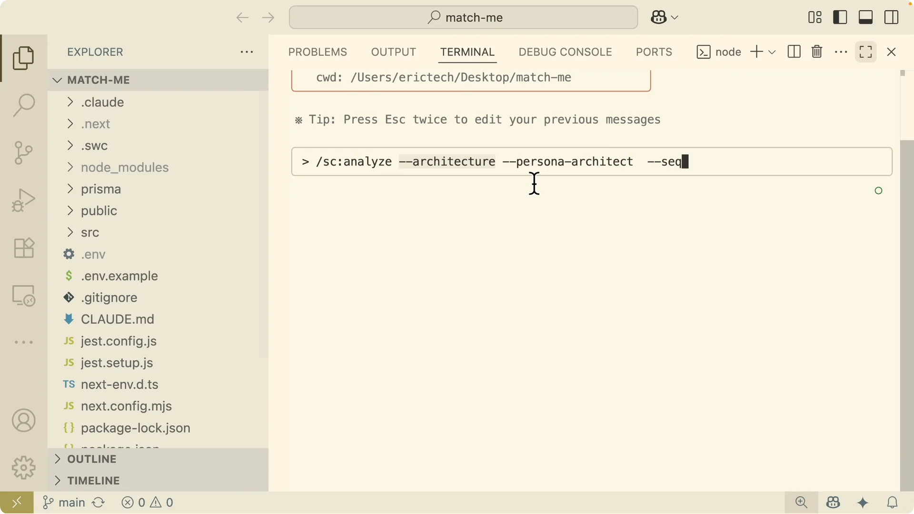Open Copilot status in status bar
The width and height of the screenshot is (914, 514).
click(833, 503)
